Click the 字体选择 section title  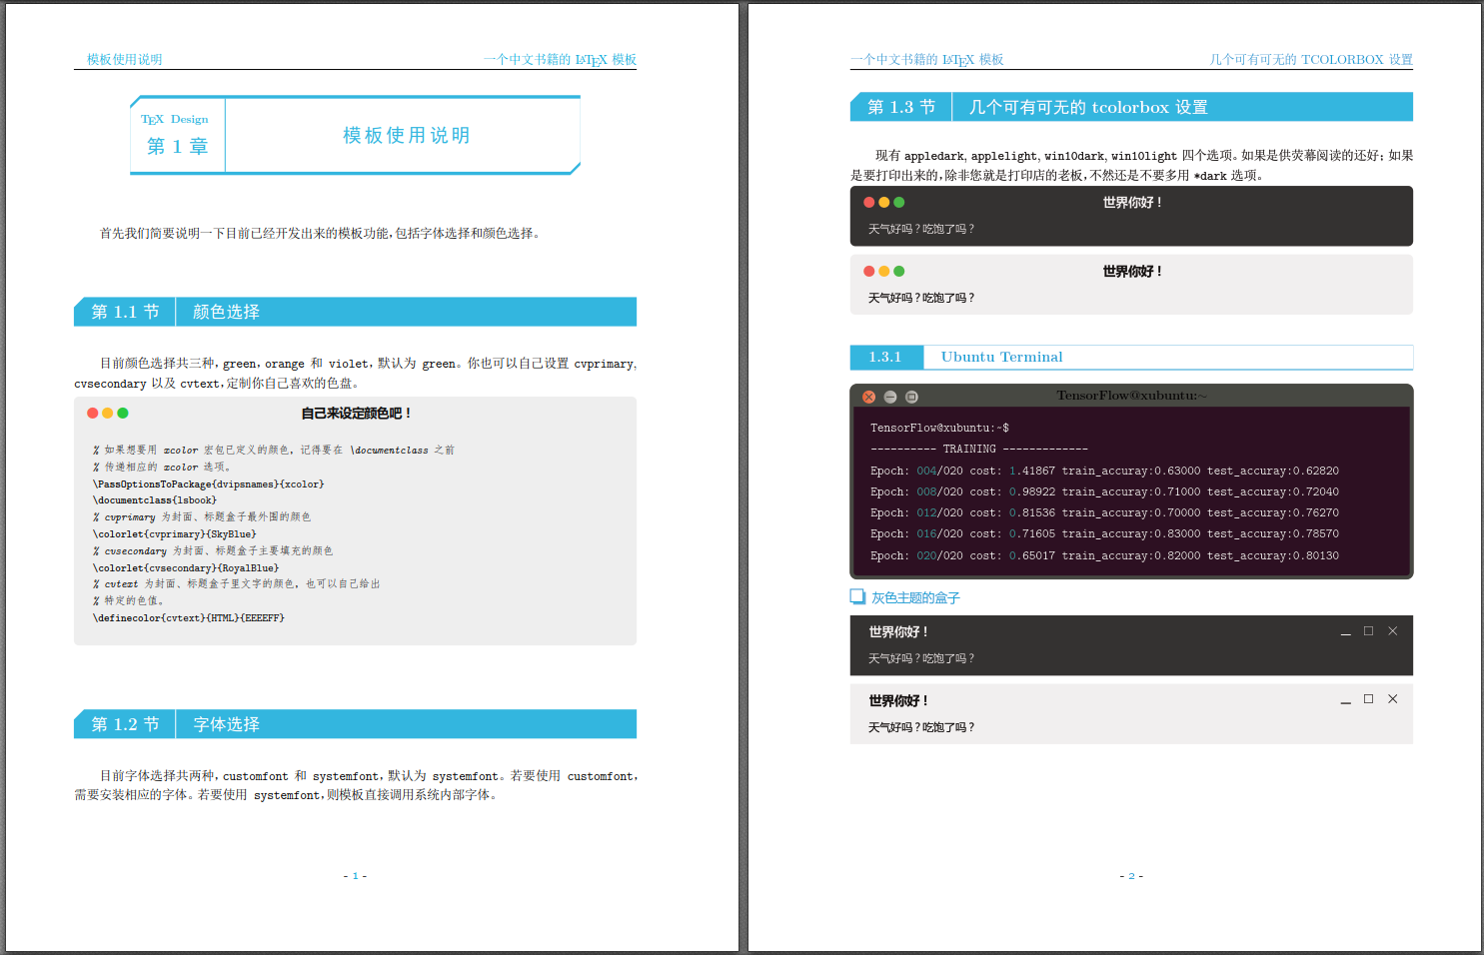coord(226,724)
